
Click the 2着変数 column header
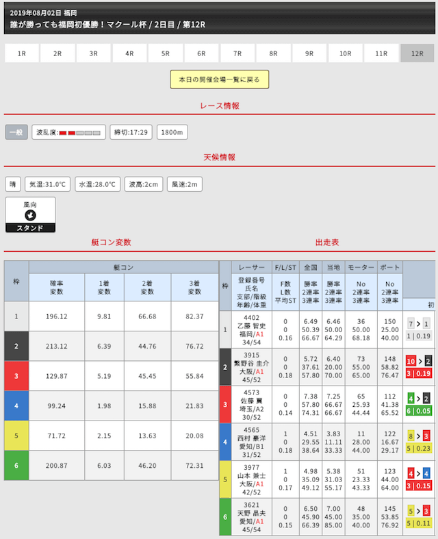coord(147,288)
